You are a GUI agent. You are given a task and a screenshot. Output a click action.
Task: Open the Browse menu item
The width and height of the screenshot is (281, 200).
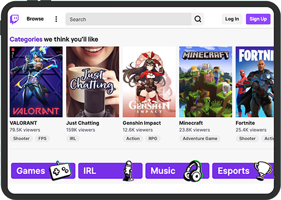point(35,19)
